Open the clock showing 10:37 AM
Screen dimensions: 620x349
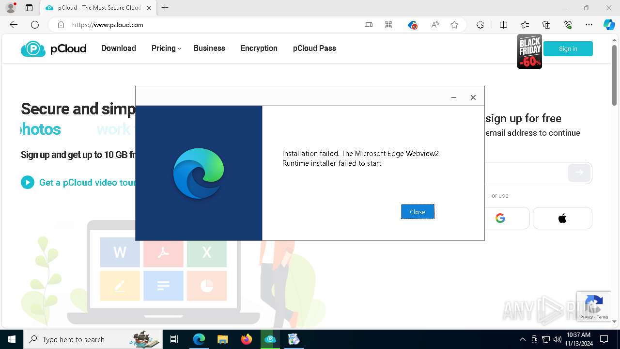[579, 339]
